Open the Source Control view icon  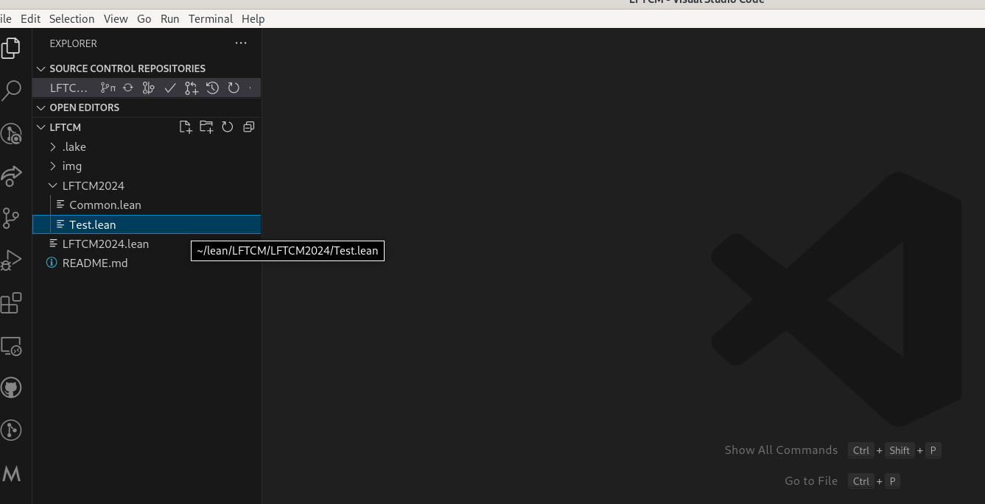point(11,218)
